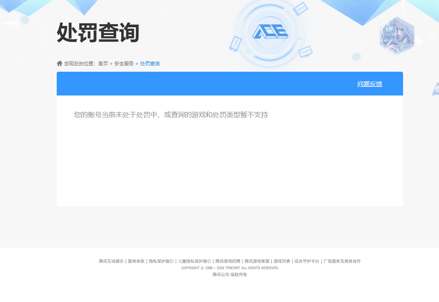
Task: Open 腾讯游戏客服 footer link
Action: [x=257, y=261]
